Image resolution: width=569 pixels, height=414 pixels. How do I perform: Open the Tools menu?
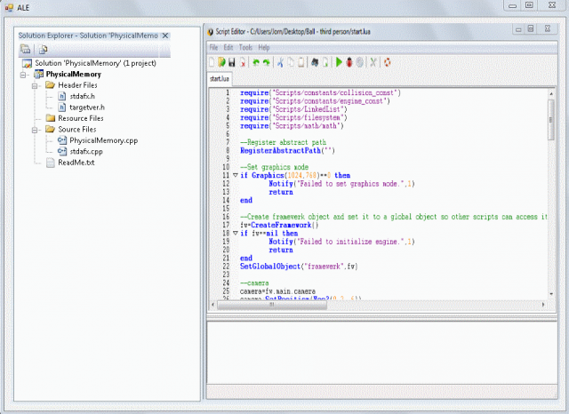[245, 46]
